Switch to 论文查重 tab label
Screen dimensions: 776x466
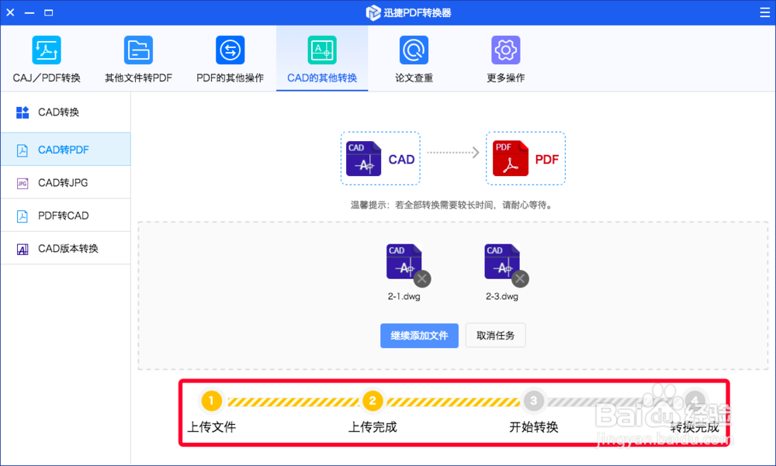[414, 78]
